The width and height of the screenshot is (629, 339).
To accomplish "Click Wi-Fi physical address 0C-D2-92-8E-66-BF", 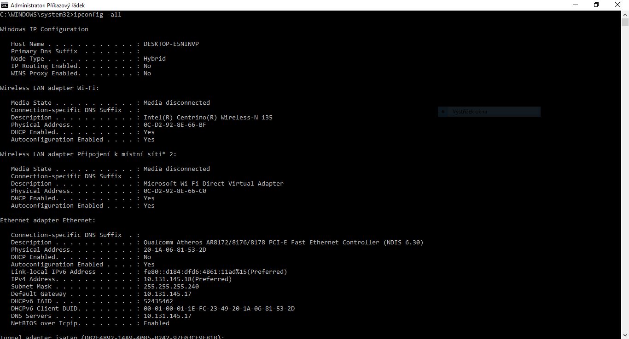I will [x=175, y=125].
